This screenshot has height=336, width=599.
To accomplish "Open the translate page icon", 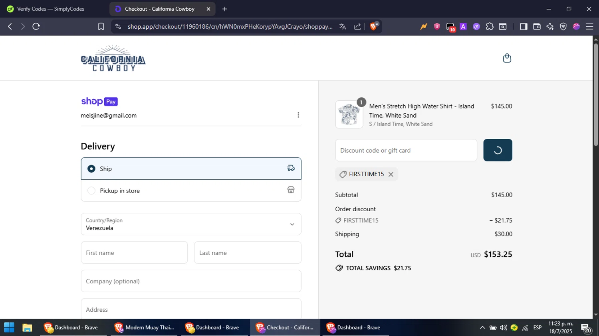I will tap(343, 26).
